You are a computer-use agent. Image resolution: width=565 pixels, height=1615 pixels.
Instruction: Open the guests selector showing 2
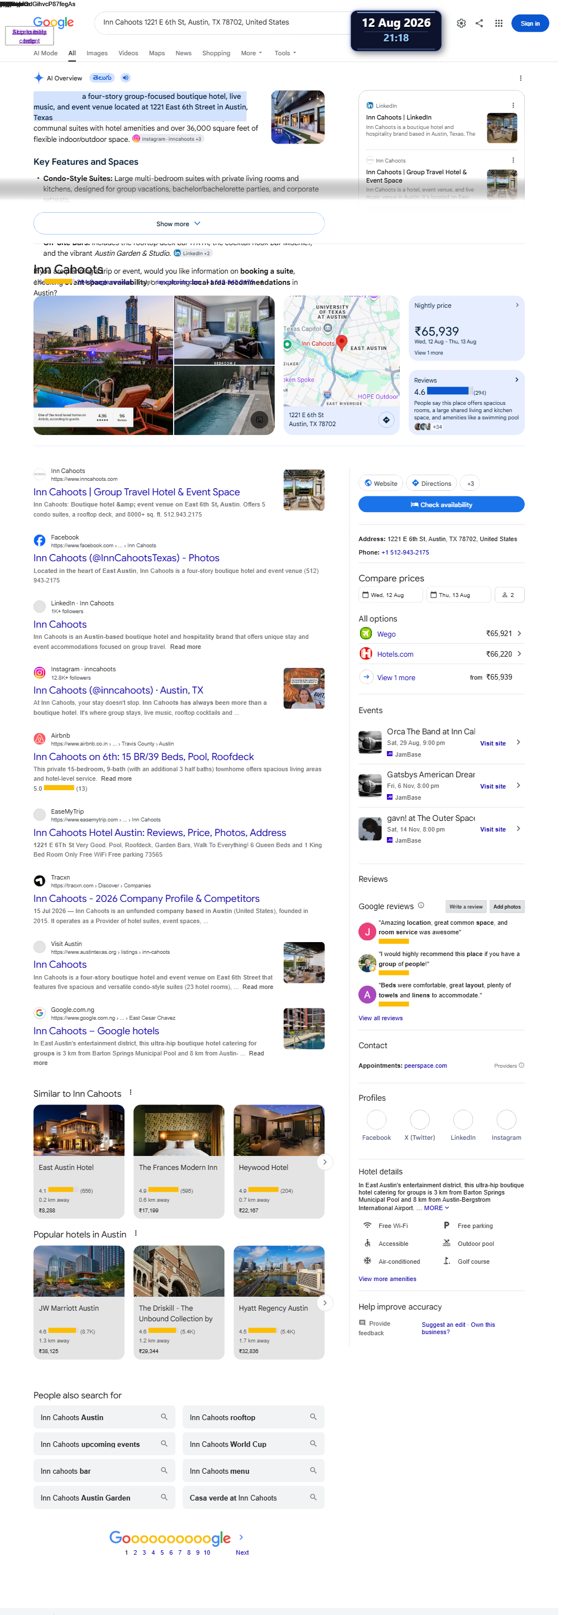[x=509, y=594]
